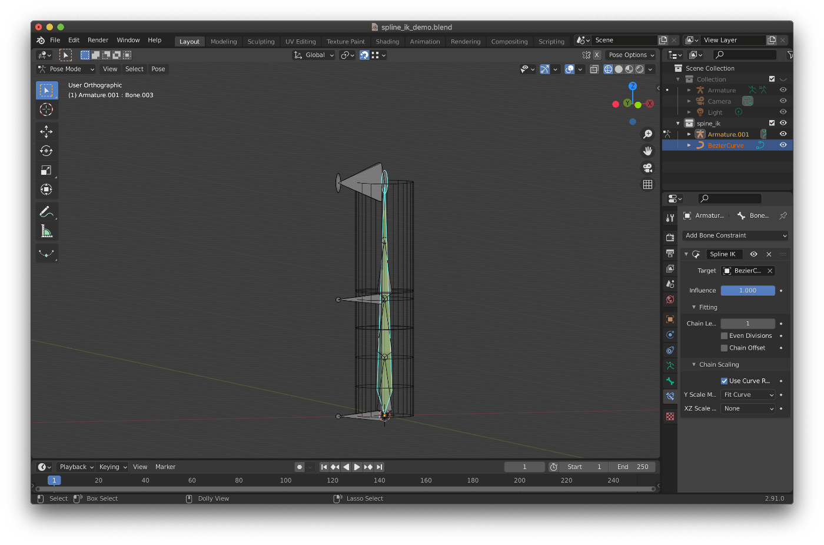The width and height of the screenshot is (824, 545).
Task: Enable Chain Offset checkbox
Action: [x=725, y=348]
